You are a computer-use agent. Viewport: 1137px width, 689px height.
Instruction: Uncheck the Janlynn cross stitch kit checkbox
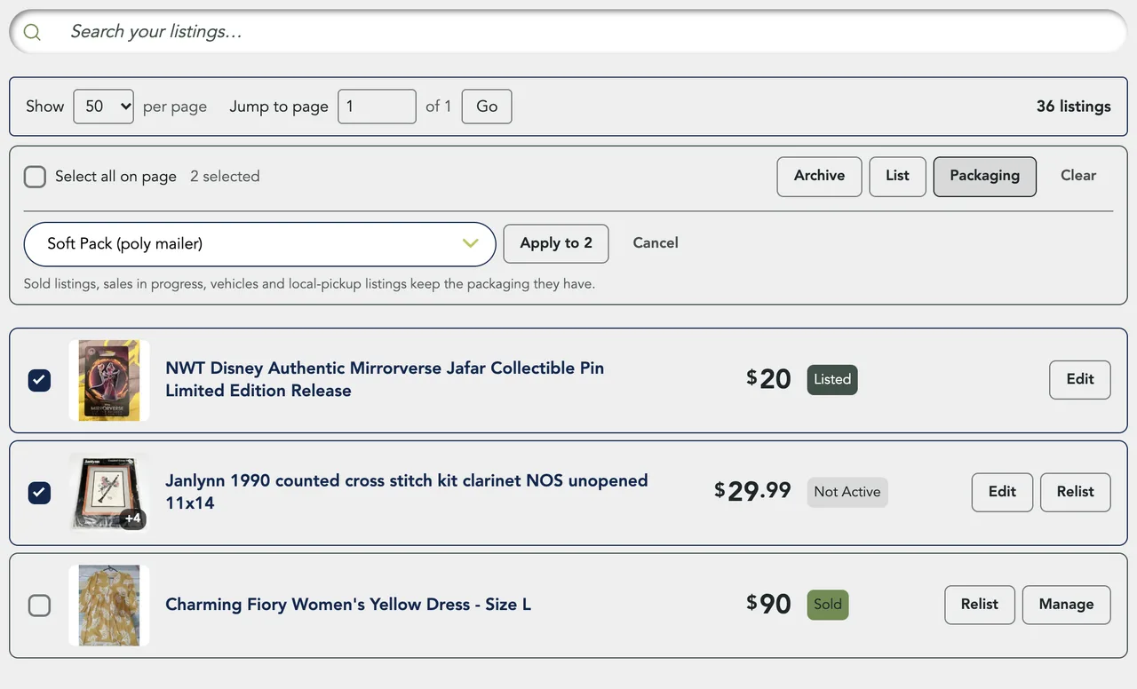pos(40,493)
